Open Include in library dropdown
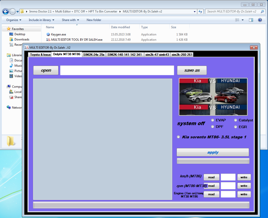 [41, 20]
